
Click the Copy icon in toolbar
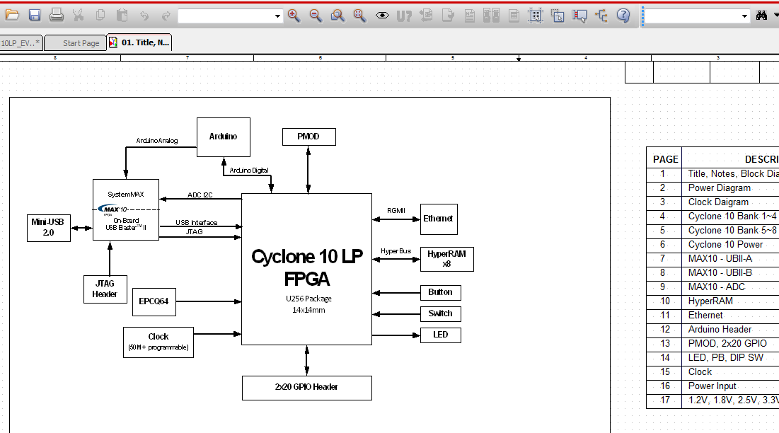click(100, 16)
